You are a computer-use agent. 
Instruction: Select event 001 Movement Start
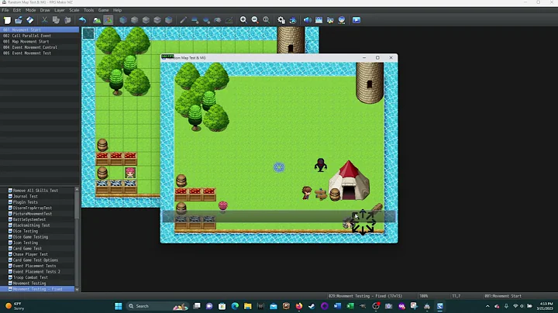tap(40, 30)
